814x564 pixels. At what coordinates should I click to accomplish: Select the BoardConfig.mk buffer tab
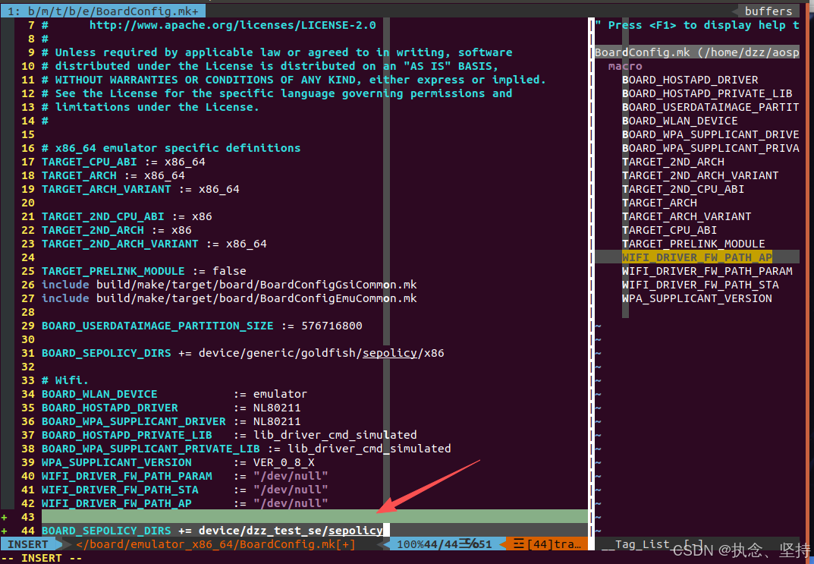tap(102, 11)
